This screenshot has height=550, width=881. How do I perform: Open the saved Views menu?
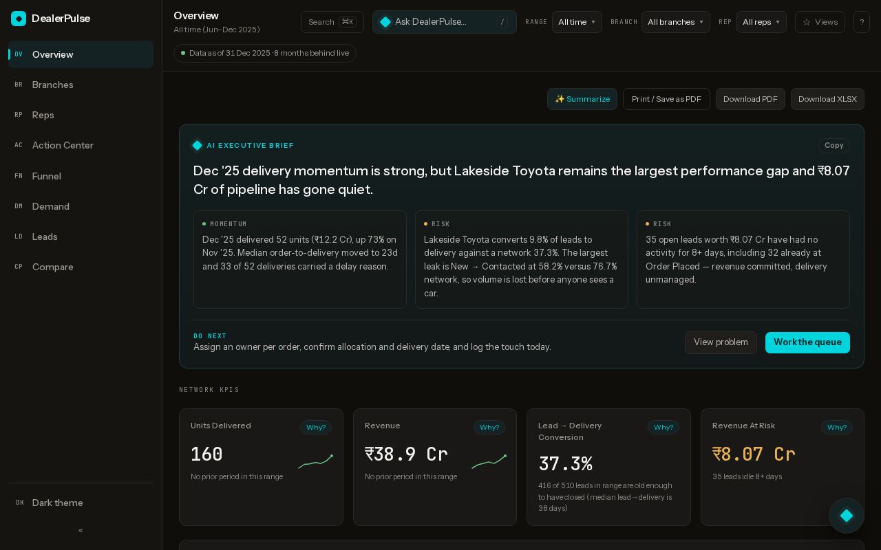(x=820, y=22)
